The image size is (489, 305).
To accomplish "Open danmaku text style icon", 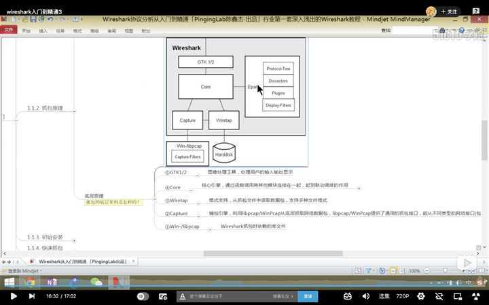I will pyautogui.click(x=183, y=296).
